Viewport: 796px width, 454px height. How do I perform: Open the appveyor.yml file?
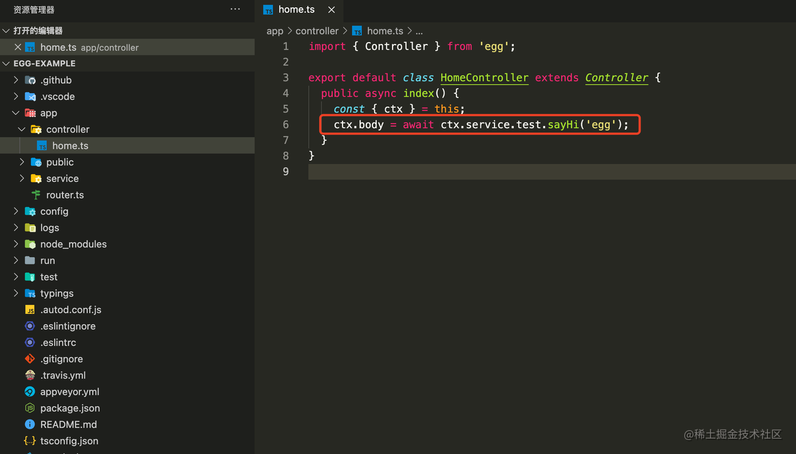pos(70,392)
